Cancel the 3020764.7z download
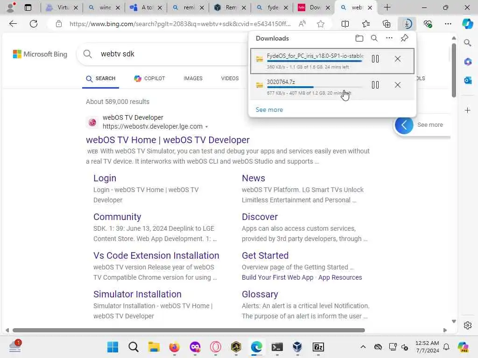This screenshot has width=478, height=358. [x=398, y=85]
